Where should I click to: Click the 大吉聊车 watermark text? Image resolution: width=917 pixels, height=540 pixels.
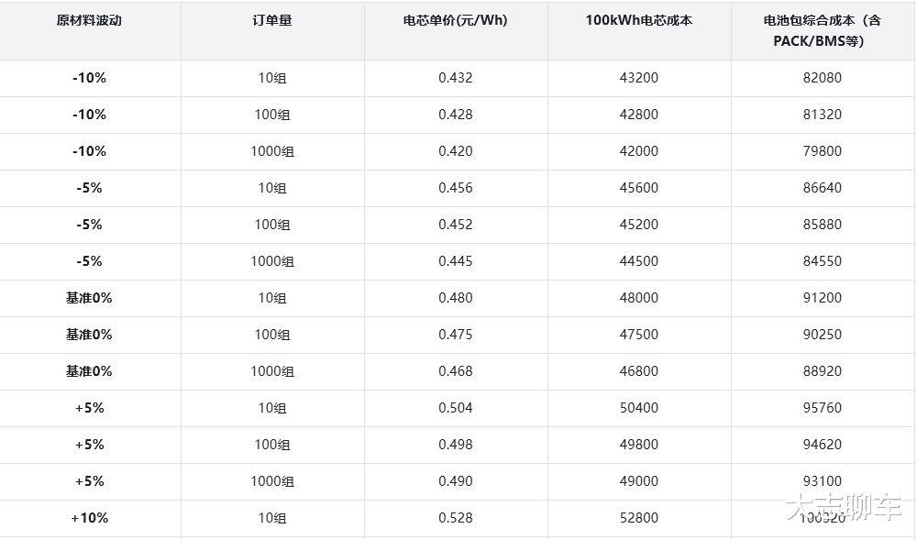[x=843, y=507]
